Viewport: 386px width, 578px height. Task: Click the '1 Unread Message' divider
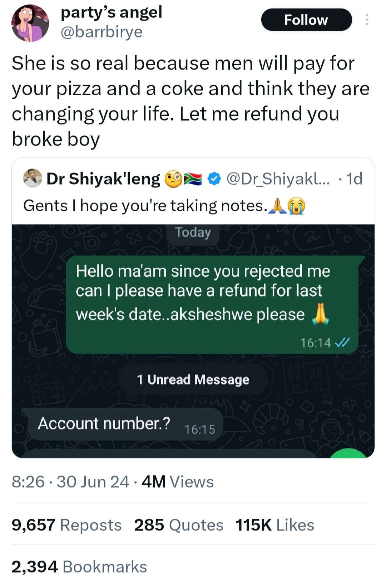tap(193, 380)
